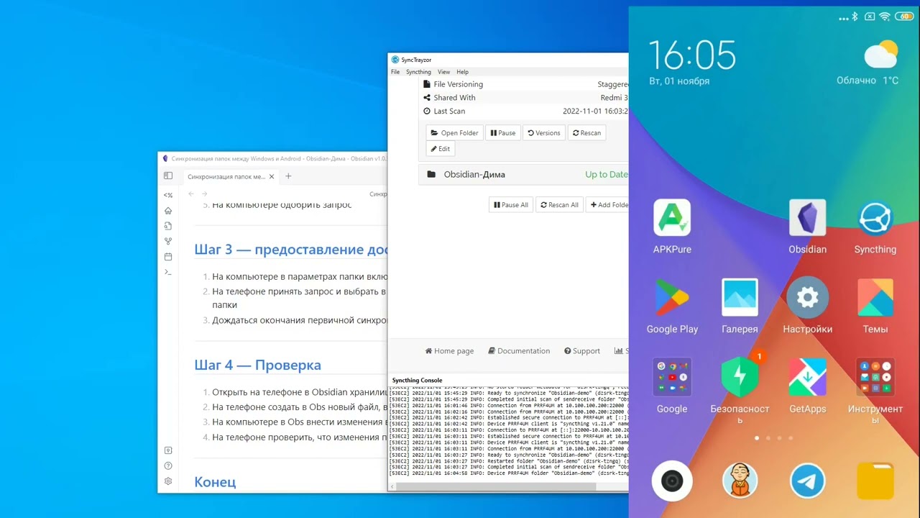920x518 pixels.
Task: Open Безопасность app on phone
Action: pos(740,388)
